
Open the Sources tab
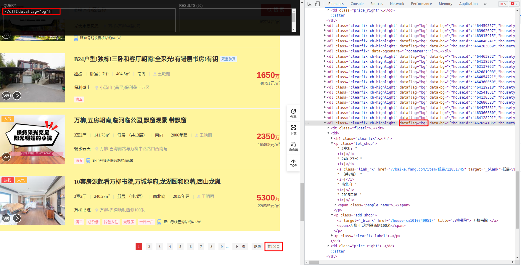[x=377, y=4]
